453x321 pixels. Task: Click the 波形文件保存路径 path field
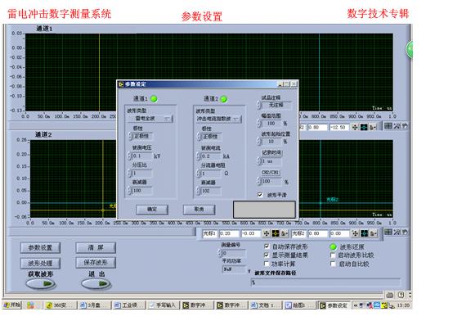point(325,283)
